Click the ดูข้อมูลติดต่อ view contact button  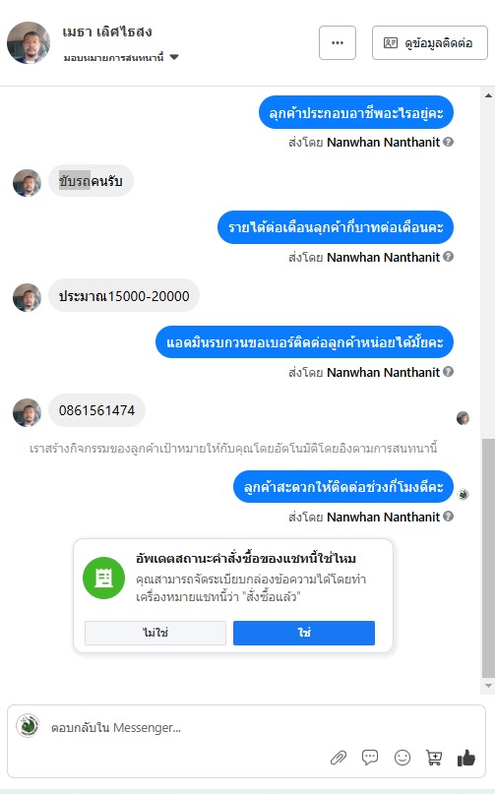pyautogui.click(x=430, y=43)
